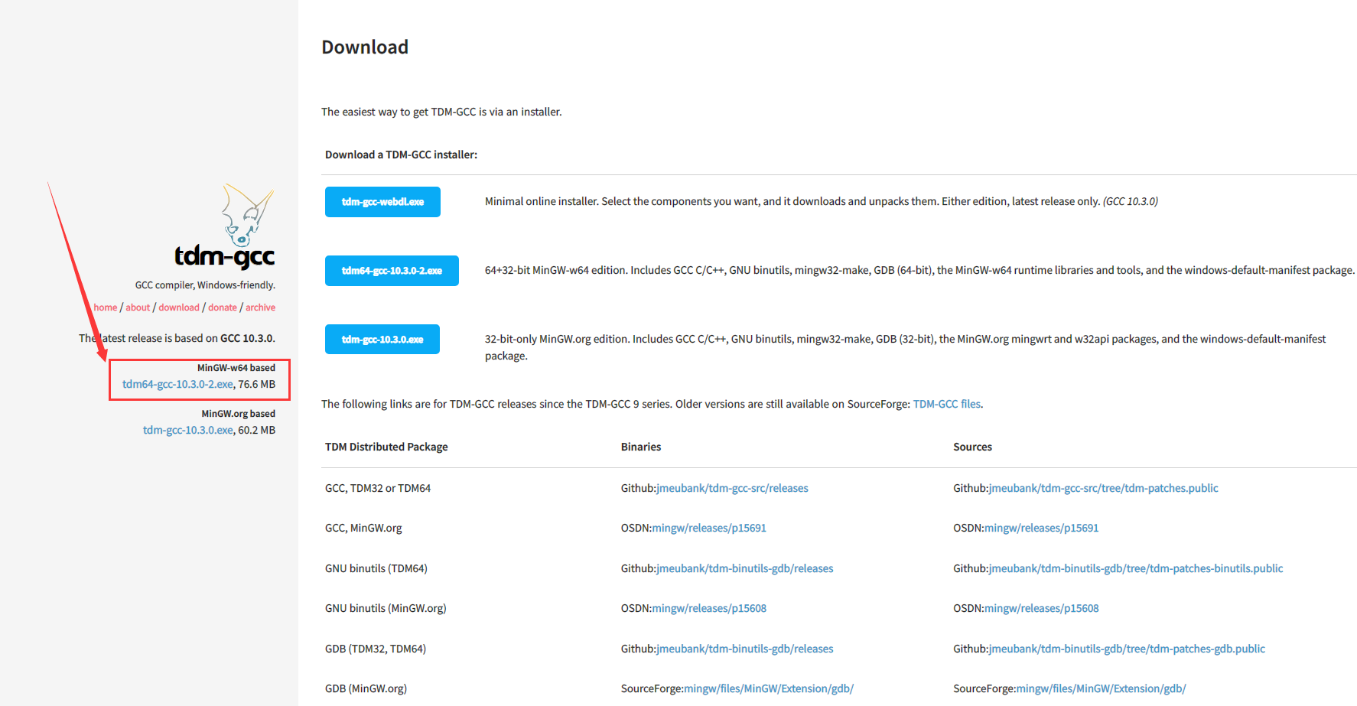Viewport: 1357px width, 706px height.
Task: Click the 'TDM Distributed Package' column header
Action: tap(386, 447)
